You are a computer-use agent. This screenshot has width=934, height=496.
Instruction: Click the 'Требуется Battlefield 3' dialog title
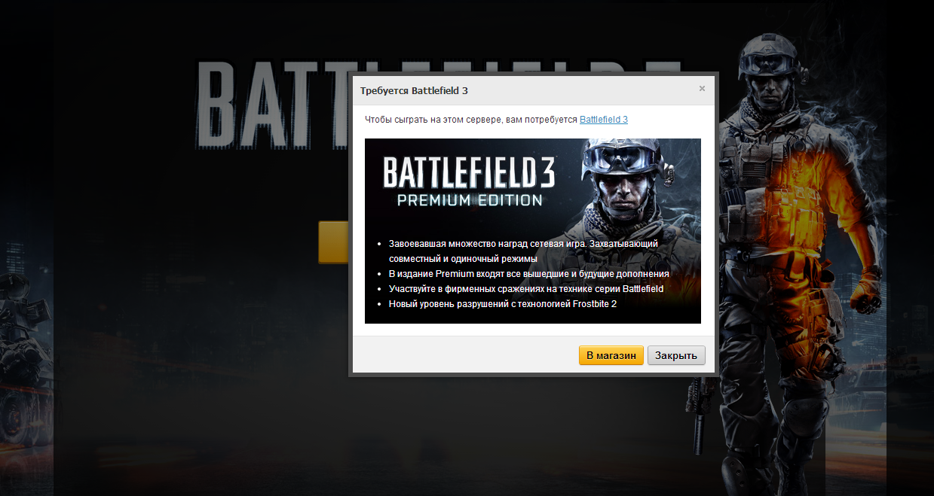tap(414, 90)
